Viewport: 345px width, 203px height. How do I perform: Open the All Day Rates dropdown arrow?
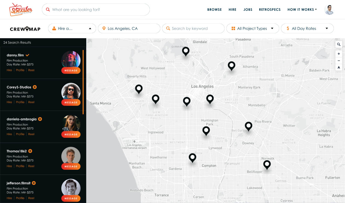[327, 28]
